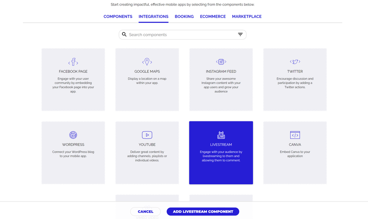
Task: Click the Canva code-window icon
Action: (x=295, y=135)
